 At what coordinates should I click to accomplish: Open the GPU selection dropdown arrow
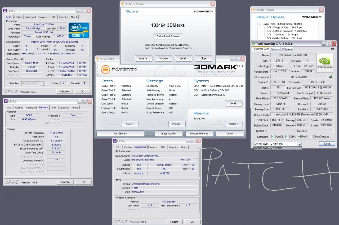tap(300, 144)
